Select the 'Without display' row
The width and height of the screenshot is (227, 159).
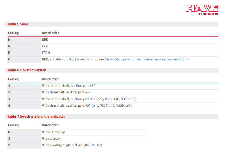[53, 132]
